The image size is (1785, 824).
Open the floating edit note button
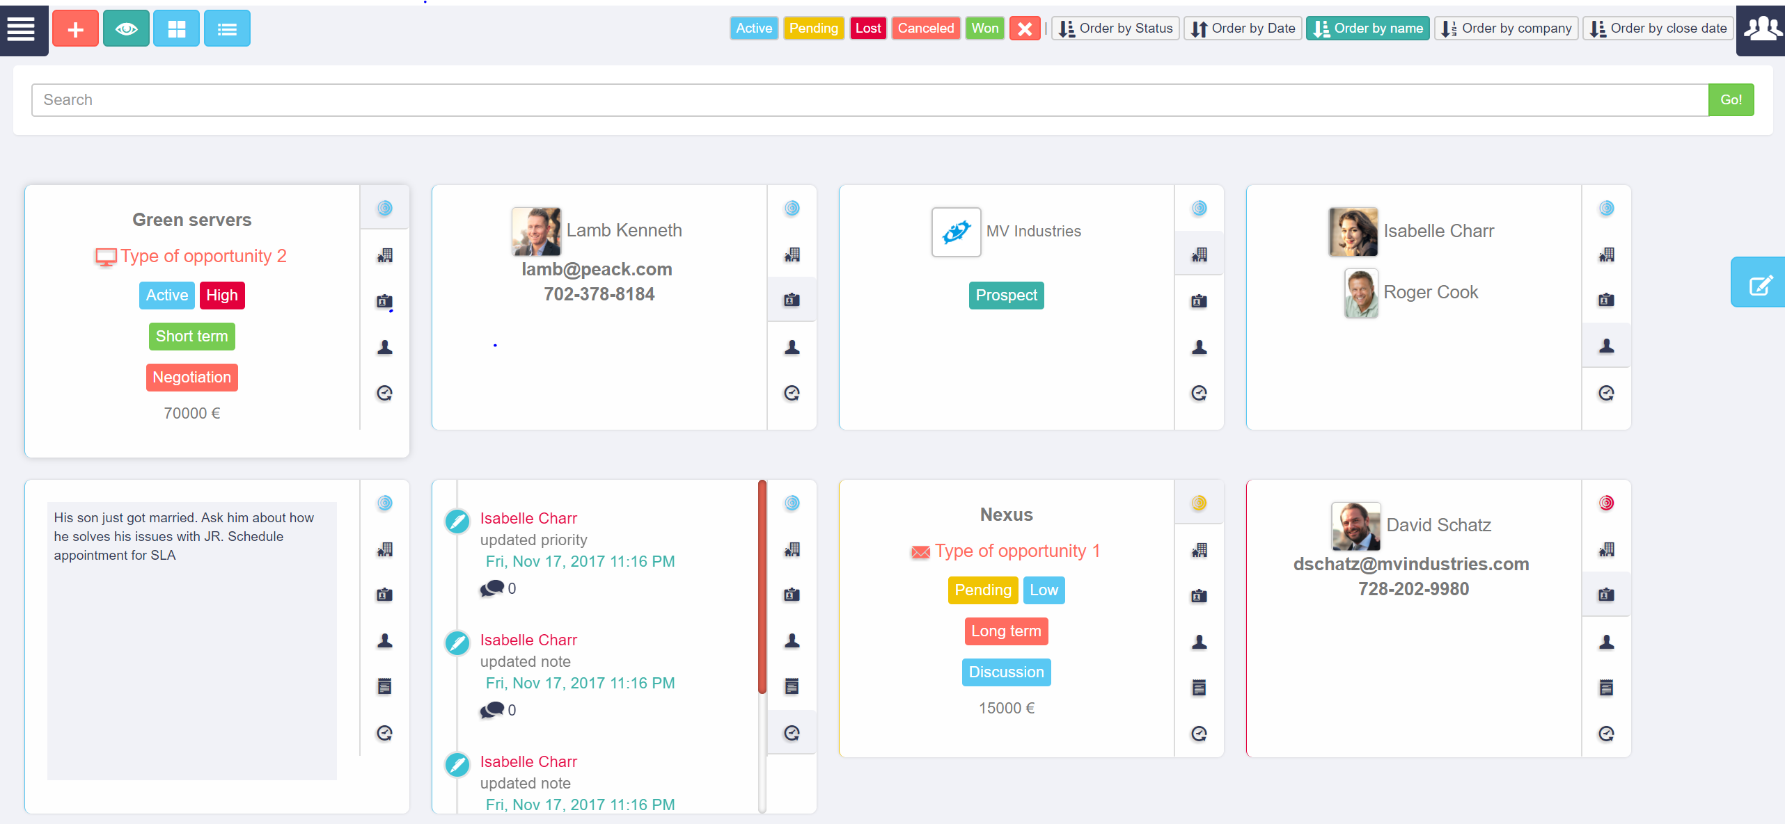1759,282
